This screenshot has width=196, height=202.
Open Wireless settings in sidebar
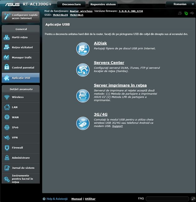[21, 97]
